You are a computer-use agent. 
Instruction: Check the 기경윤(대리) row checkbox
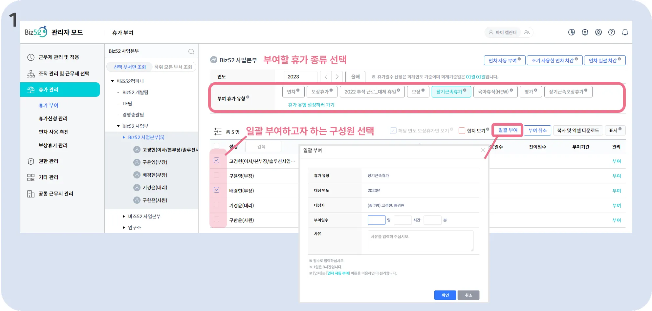pyautogui.click(x=217, y=204)
